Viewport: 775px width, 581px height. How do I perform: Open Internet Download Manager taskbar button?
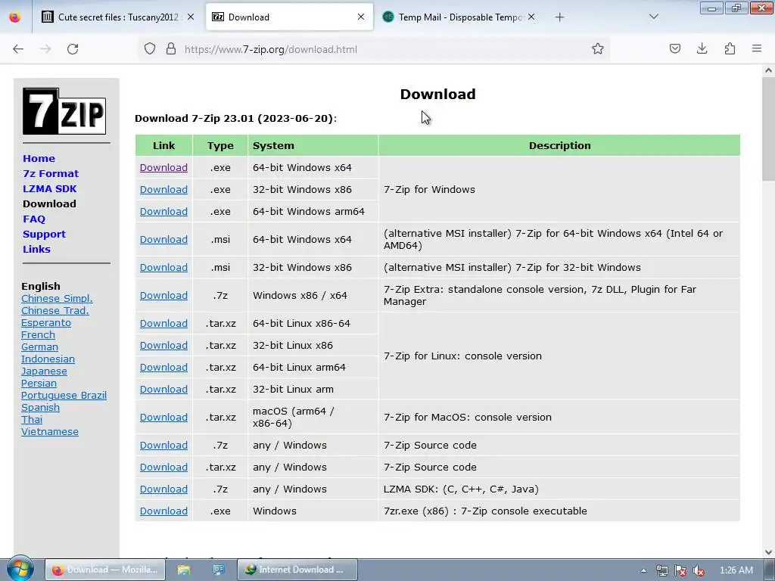297,570
